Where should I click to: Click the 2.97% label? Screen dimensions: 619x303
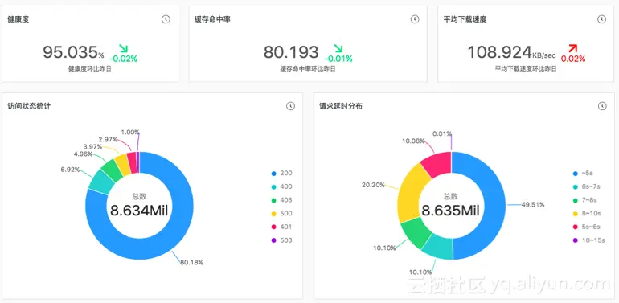pyautogui.click(x=109, y=139)
